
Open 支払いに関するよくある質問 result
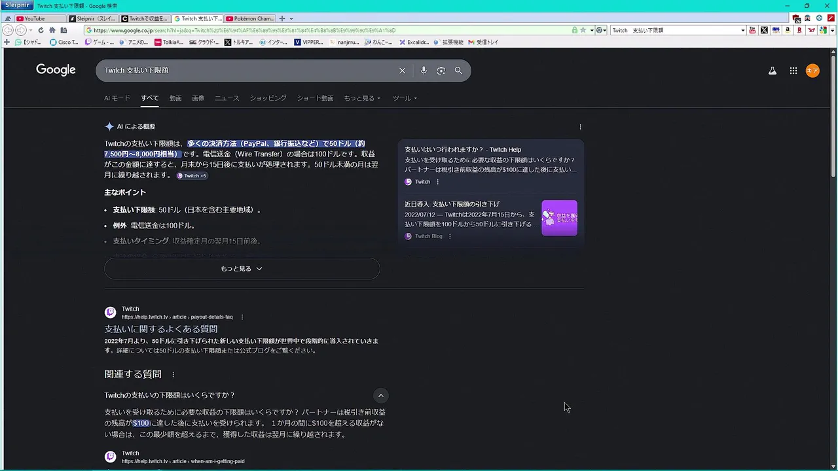pos(161,329)
